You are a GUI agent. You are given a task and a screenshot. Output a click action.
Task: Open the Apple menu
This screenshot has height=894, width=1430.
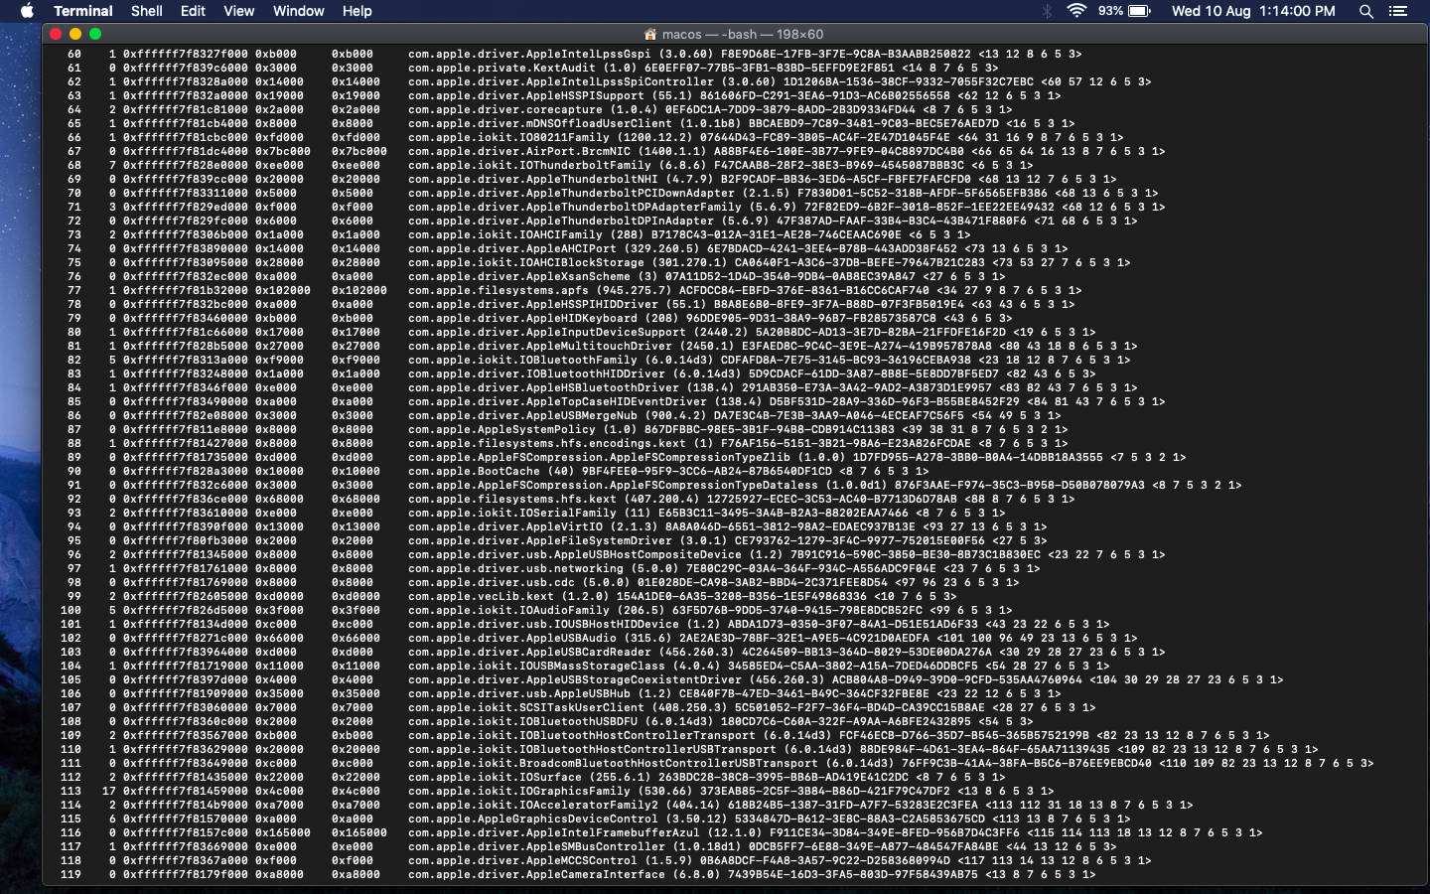point(27,11)
